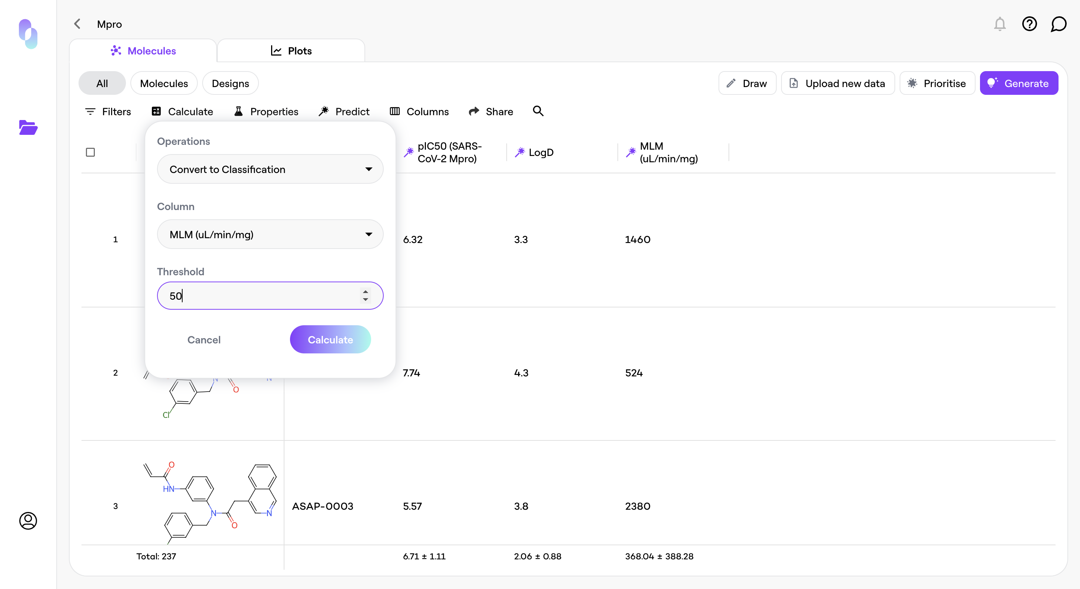
Task: Open the chat bubble icon
Action: (1058, 24)
